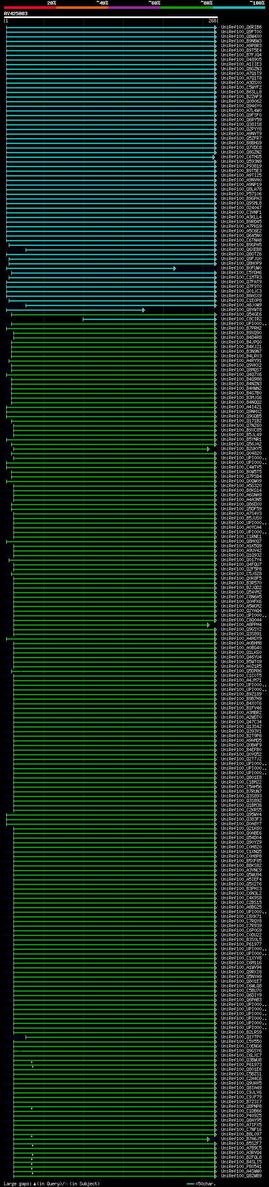Click the orange ~40% identity legend segment

82,8
